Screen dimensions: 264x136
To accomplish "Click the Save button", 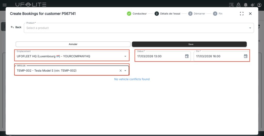I will [x=189, y=44].
